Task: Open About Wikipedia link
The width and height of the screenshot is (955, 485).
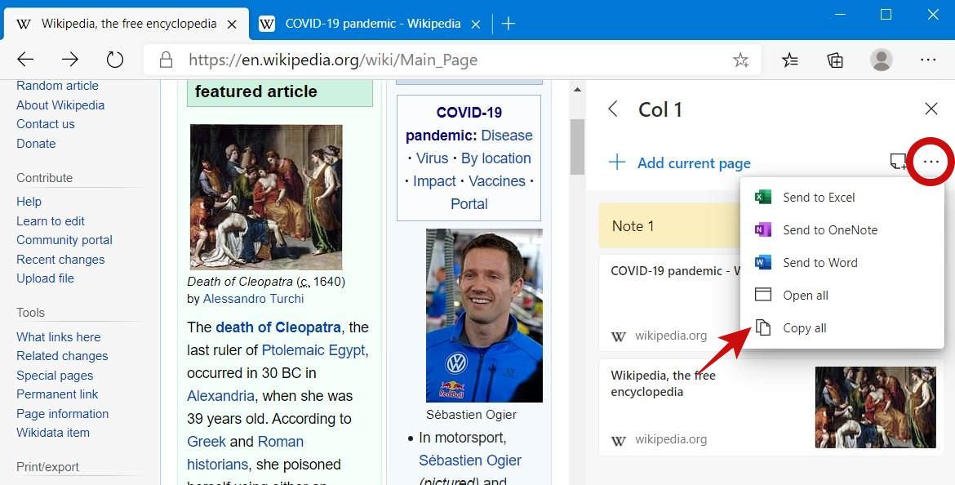Action: coord(60,105)
